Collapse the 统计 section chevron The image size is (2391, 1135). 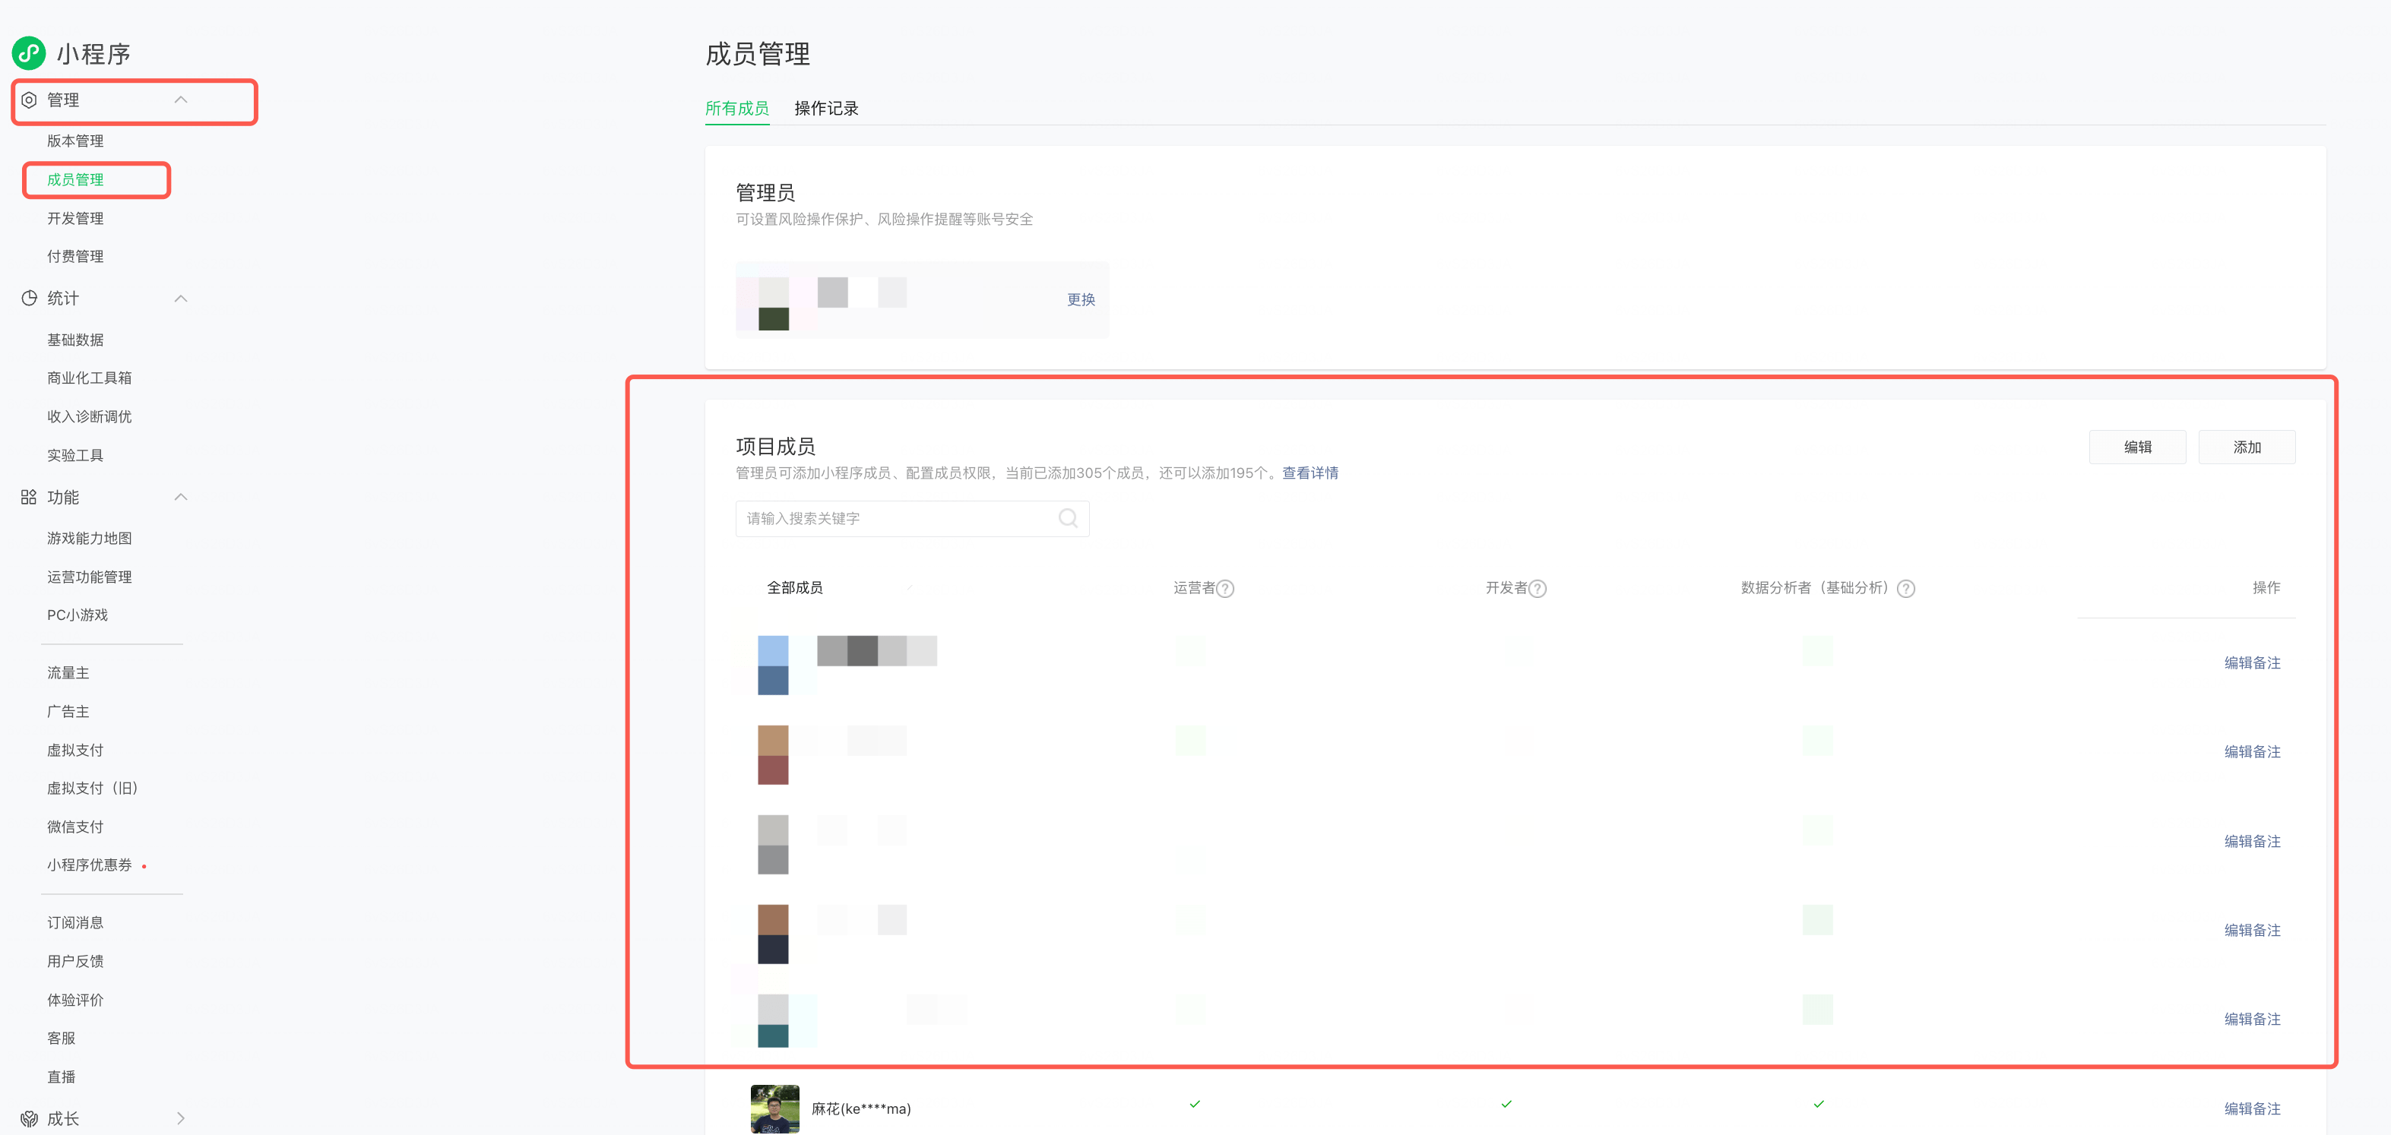pos(181,298)
